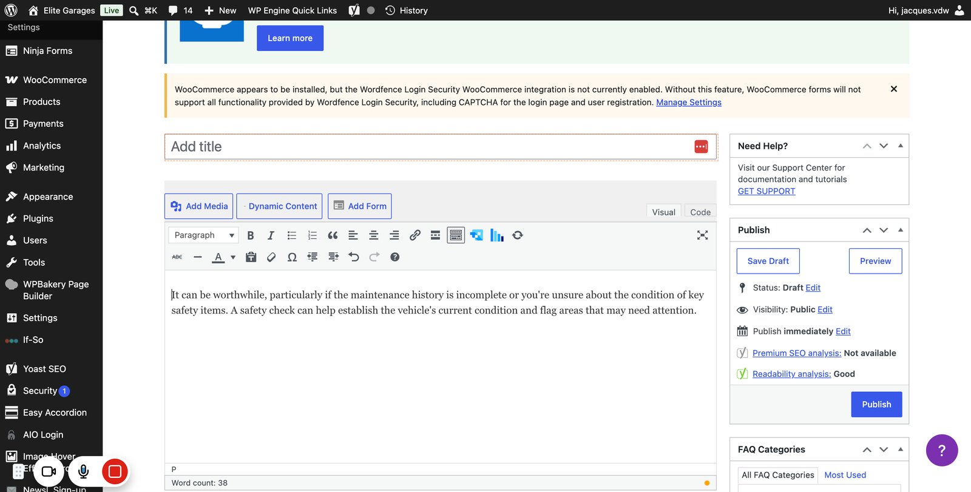Click the blue Publish button
971x492 pixels.
pos(876,404)
